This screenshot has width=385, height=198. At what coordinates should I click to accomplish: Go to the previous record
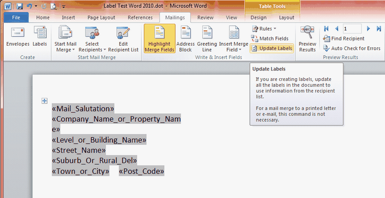click(x=337, y=29)
